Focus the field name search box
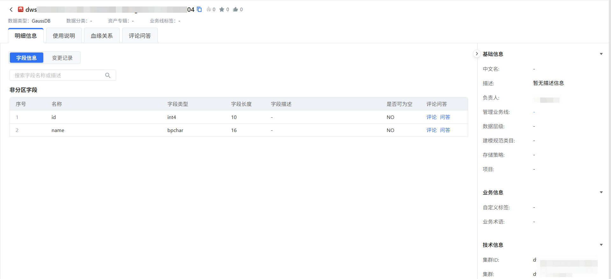This screenshot has height=279, width=611. [59, 75]
